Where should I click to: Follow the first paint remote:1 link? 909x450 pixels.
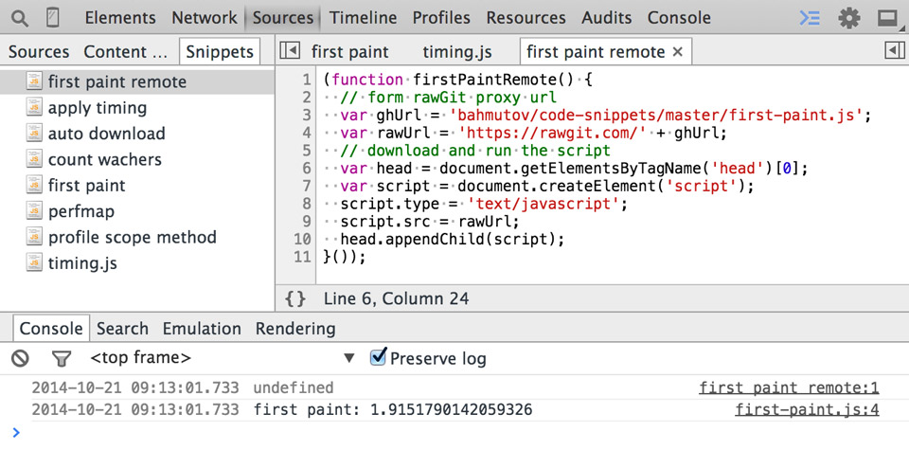[789, 387]
